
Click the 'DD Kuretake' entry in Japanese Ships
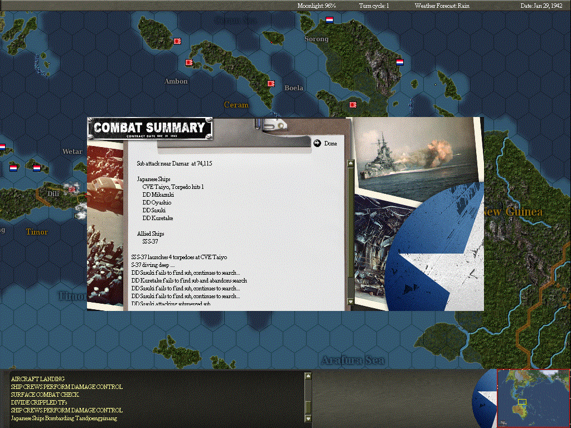point(158,218)
